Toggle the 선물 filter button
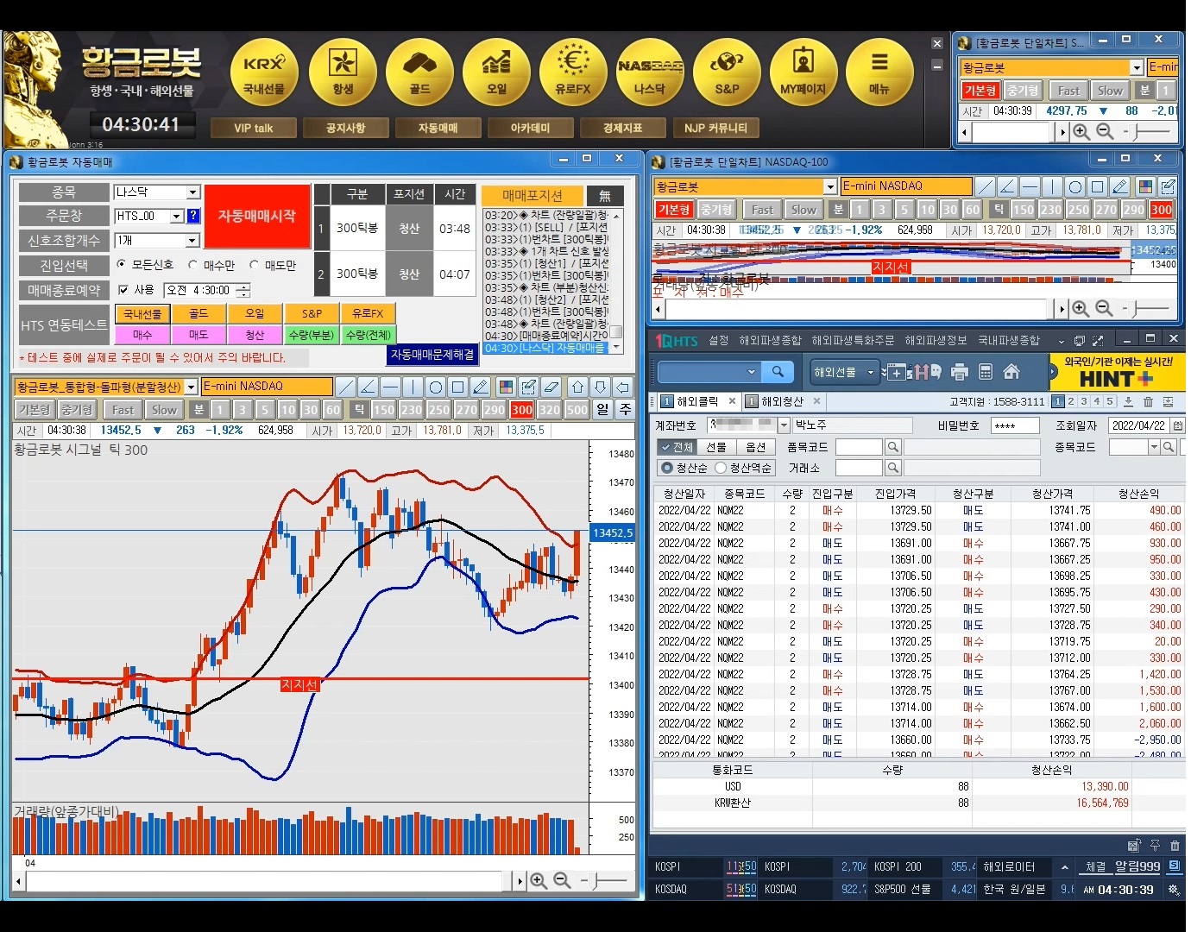 (715, 447)
